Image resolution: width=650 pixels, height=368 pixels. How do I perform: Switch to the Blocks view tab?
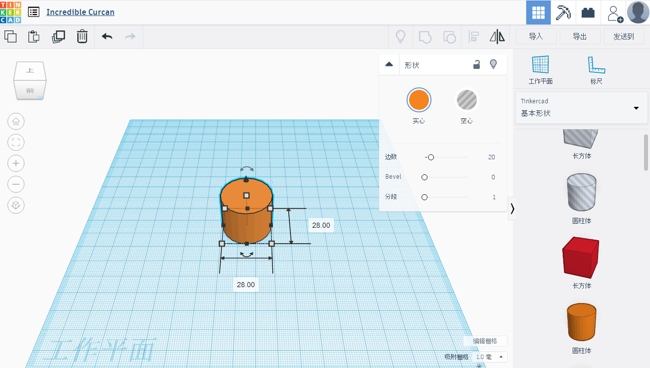588,12
